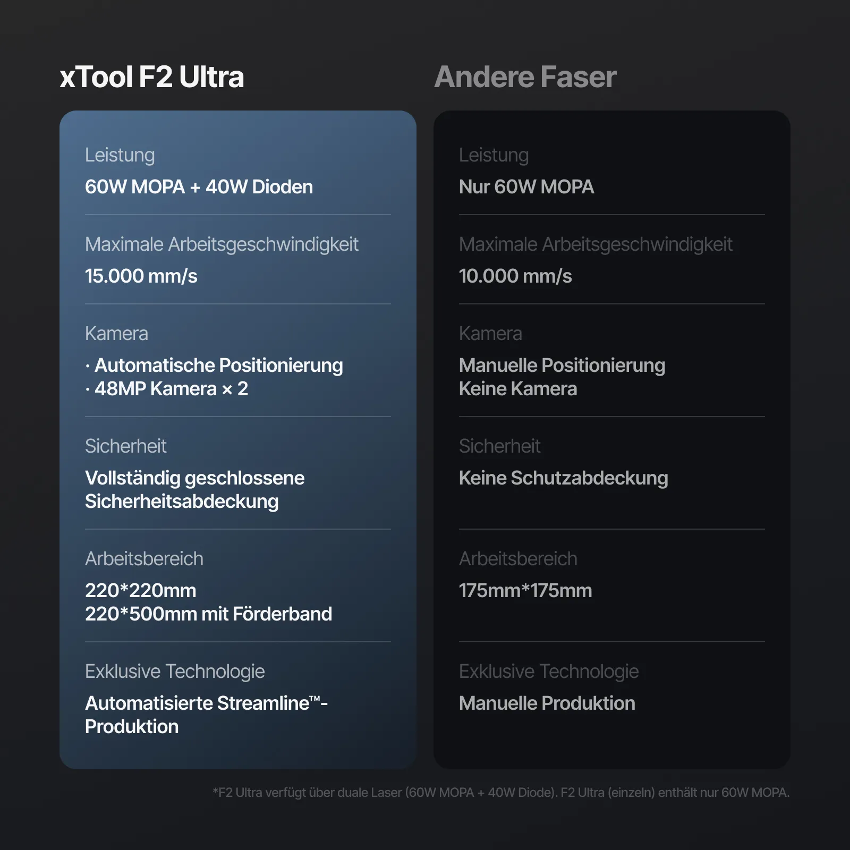Select the 60W MOPA + 40W Dioden text
The height and width of the screenshot is (850, 850).
199,187
